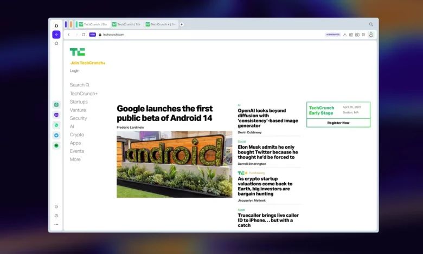Image resolution: width=423 pixels, height=254 pixels.
Task: Click the Join TechCrunch+ link
Action: 88,63
